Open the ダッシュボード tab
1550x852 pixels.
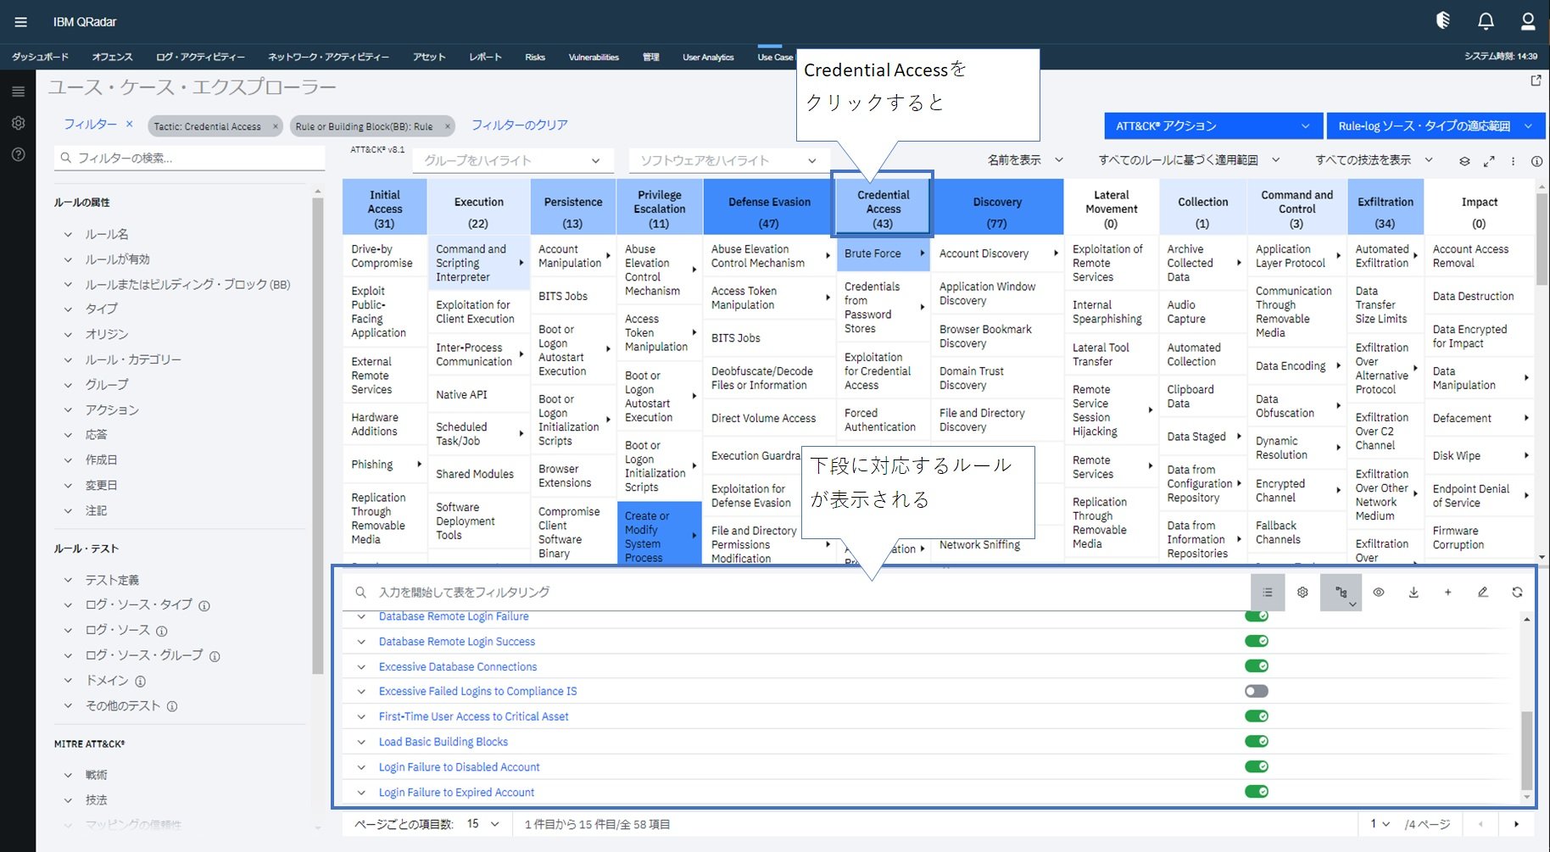(x=40, y=57)
